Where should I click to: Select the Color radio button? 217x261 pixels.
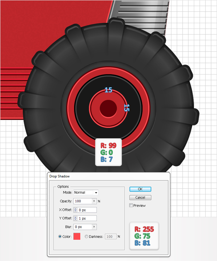60,236
